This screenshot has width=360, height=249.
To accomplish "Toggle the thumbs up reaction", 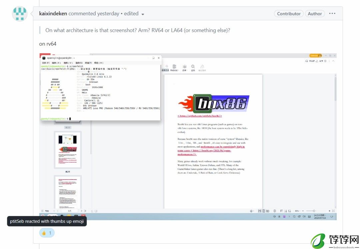I will [47, 233].
